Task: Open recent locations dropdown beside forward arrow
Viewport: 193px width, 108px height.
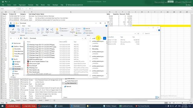Action: pos(16,38)
